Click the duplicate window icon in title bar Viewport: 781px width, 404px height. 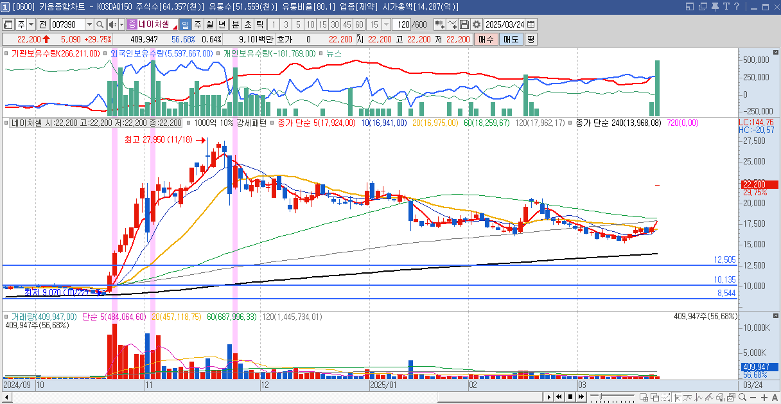(x=702, y=6)
